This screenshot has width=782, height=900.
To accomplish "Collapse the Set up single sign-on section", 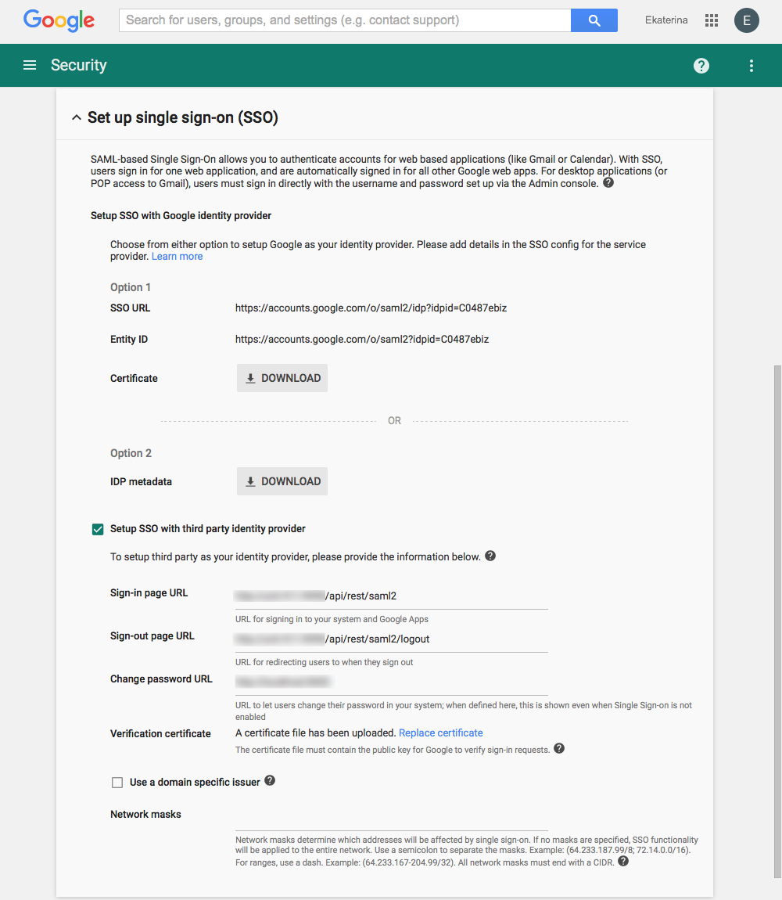I will pyautogui.click(x=76, y=117).
